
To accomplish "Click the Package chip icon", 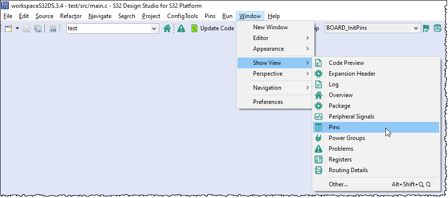I will point(318,106).
